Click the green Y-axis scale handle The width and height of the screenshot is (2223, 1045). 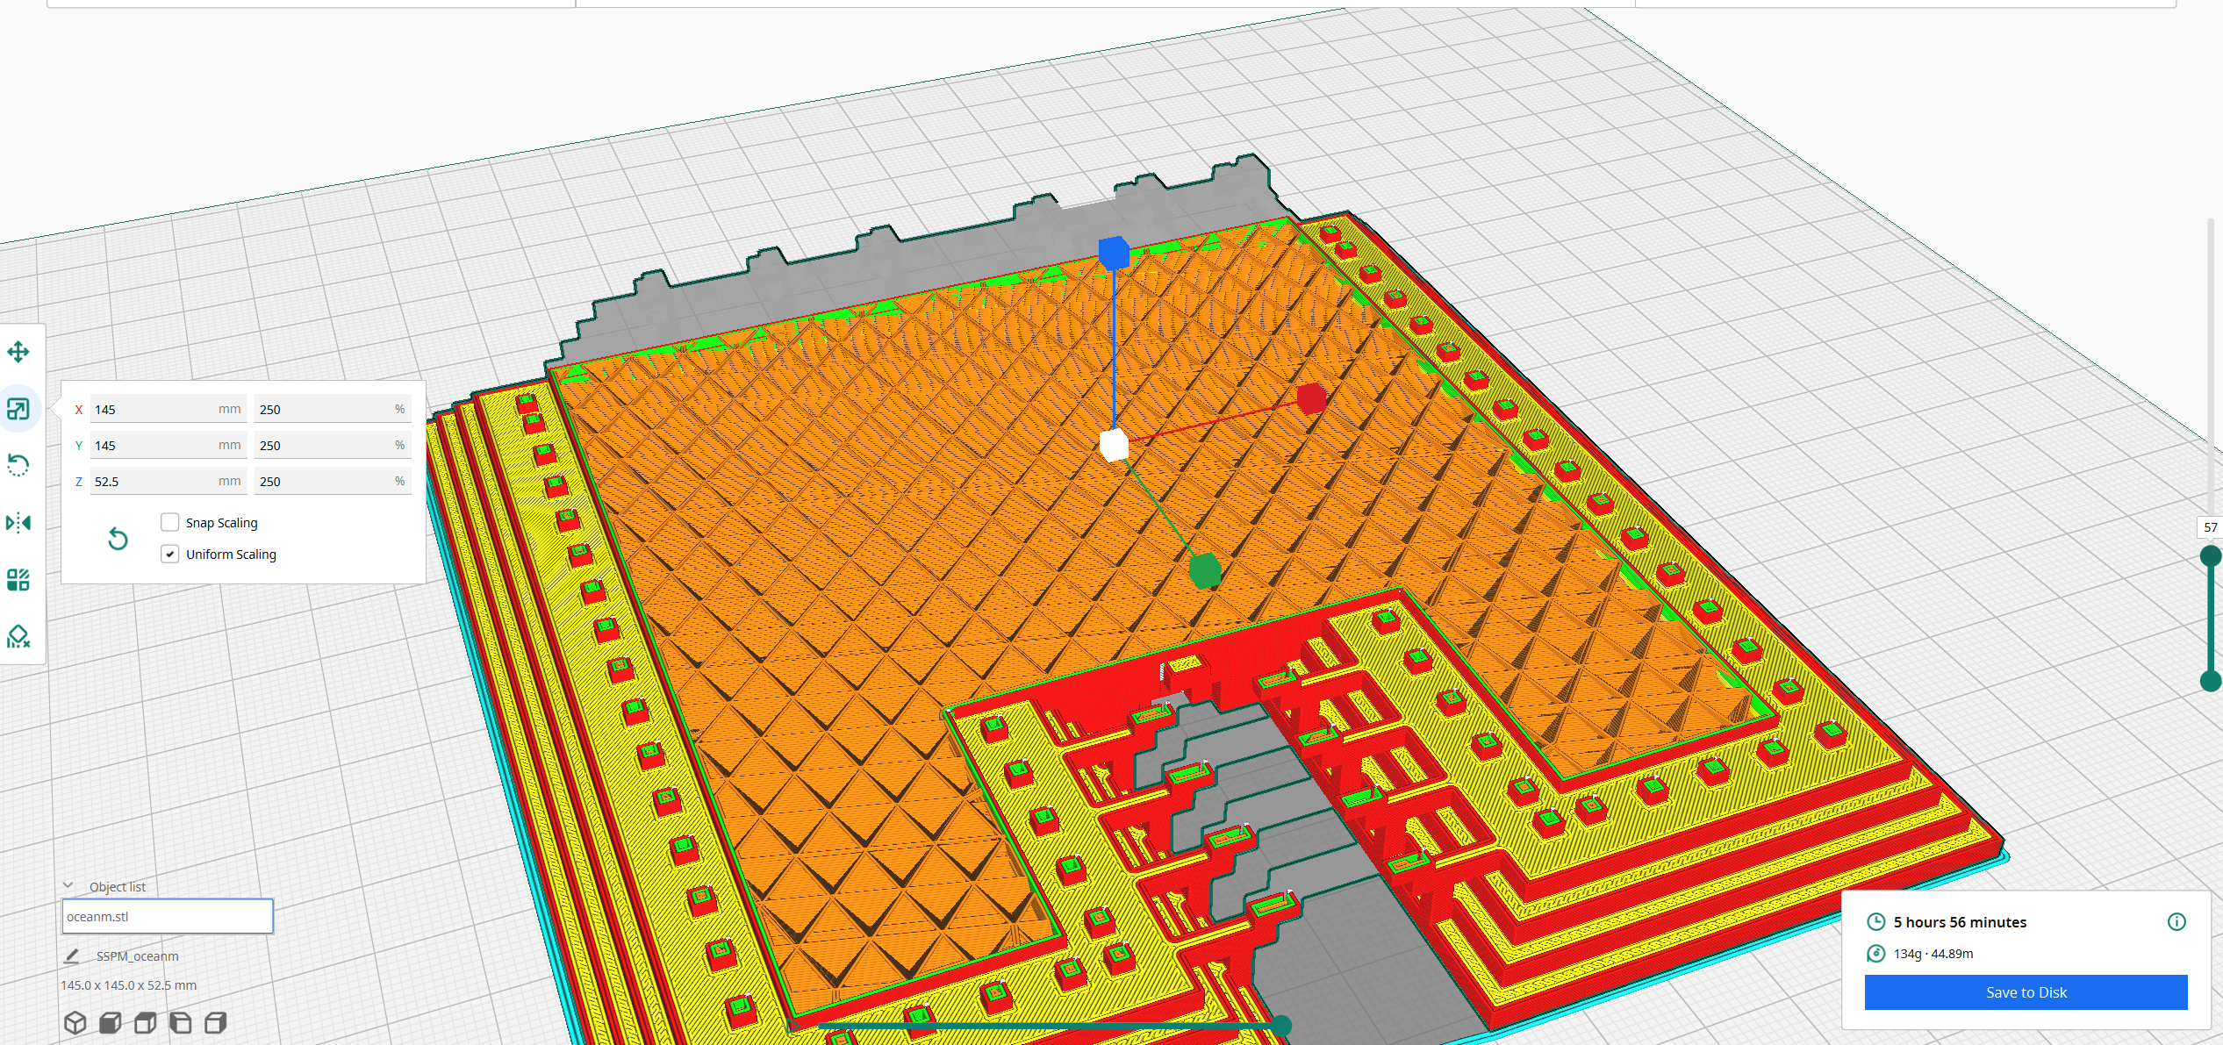click(1205, 570)
